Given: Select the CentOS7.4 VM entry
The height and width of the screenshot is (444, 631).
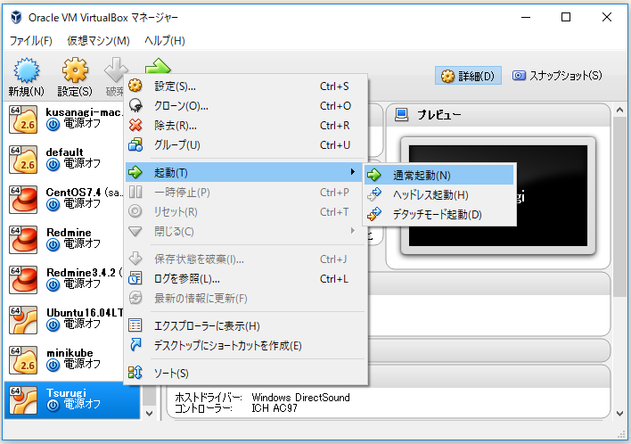Looking at the screenshot, I should click(x=64, y=200).
